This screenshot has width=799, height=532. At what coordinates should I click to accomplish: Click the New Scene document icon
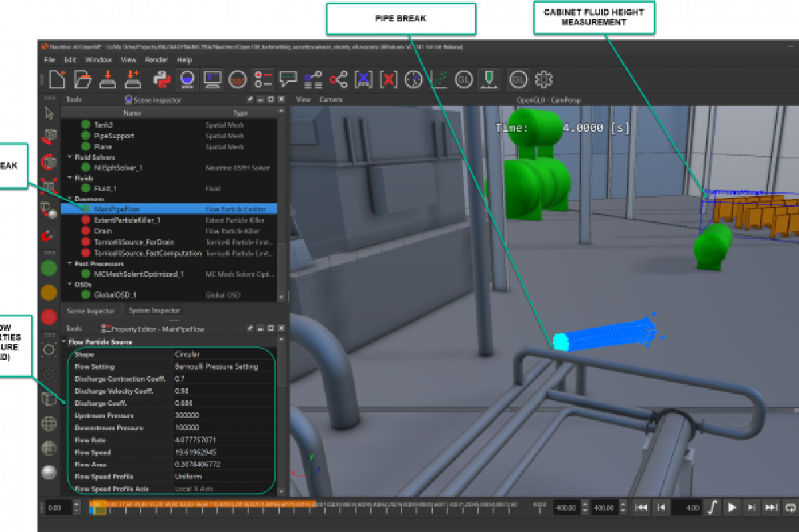57,80
